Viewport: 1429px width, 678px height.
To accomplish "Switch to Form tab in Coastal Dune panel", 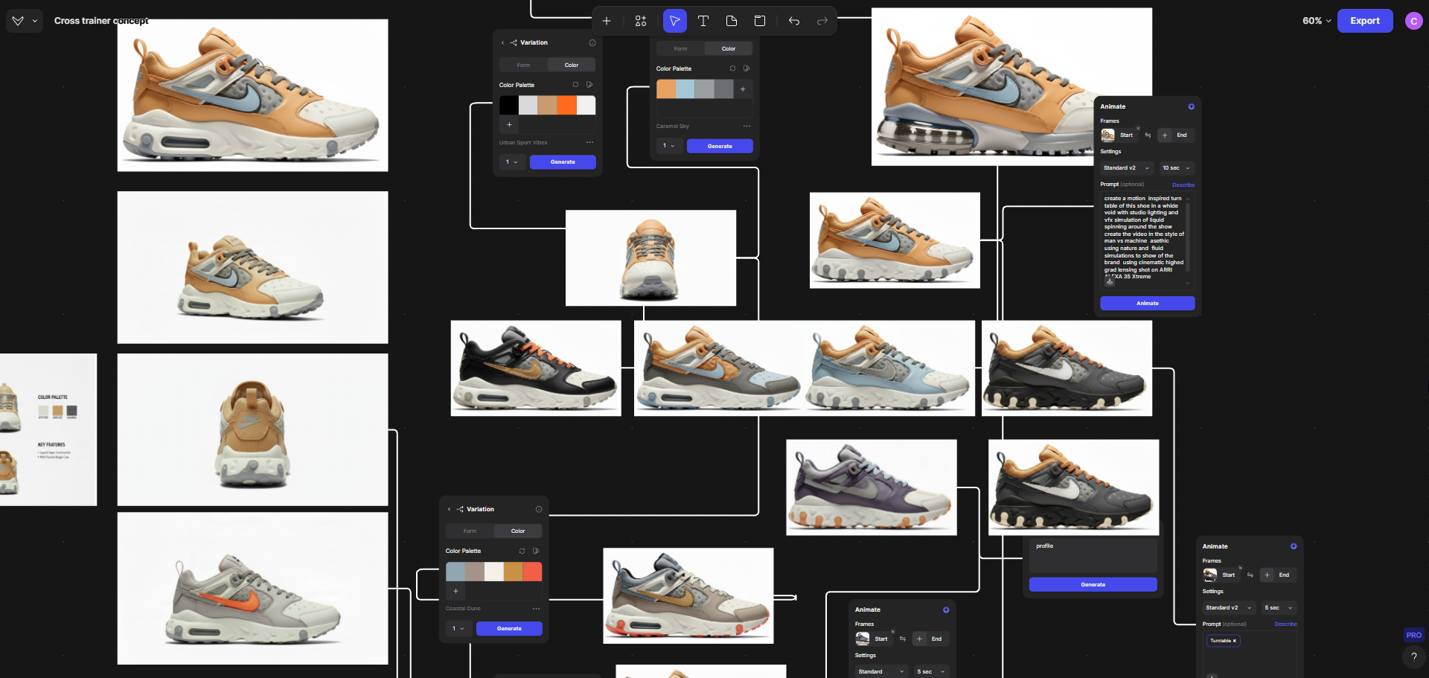I will coord(470,531).
